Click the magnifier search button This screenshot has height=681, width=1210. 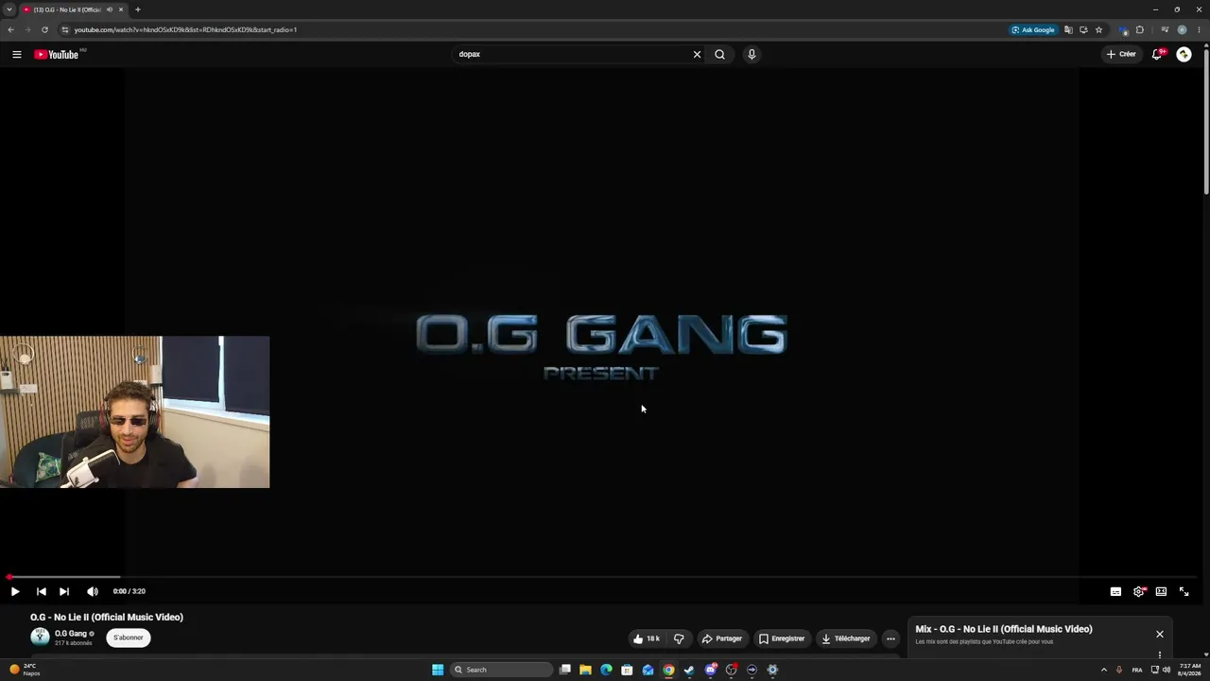point(719,55)
